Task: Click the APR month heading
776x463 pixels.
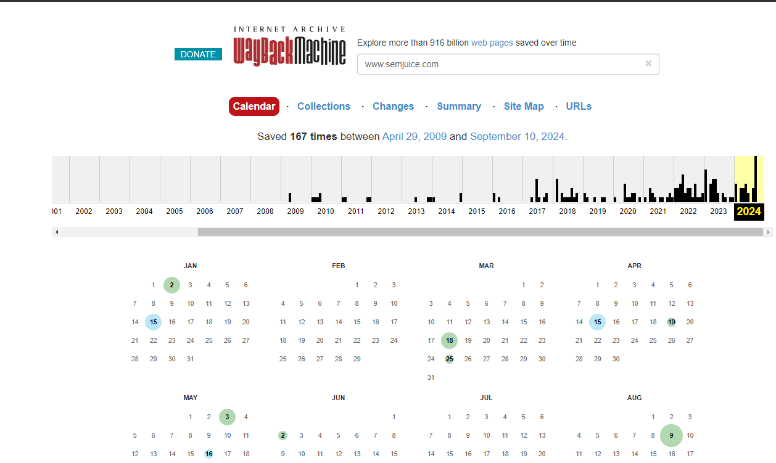Action: coord(634,266)
